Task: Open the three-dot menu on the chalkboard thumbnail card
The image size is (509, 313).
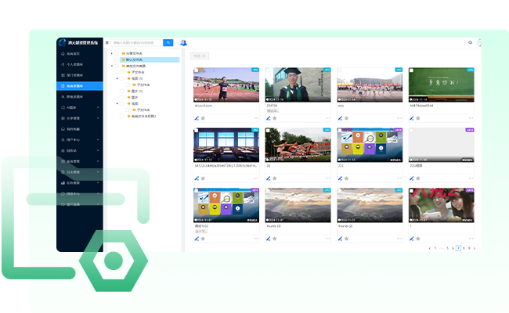Action: tap(470, 117)
